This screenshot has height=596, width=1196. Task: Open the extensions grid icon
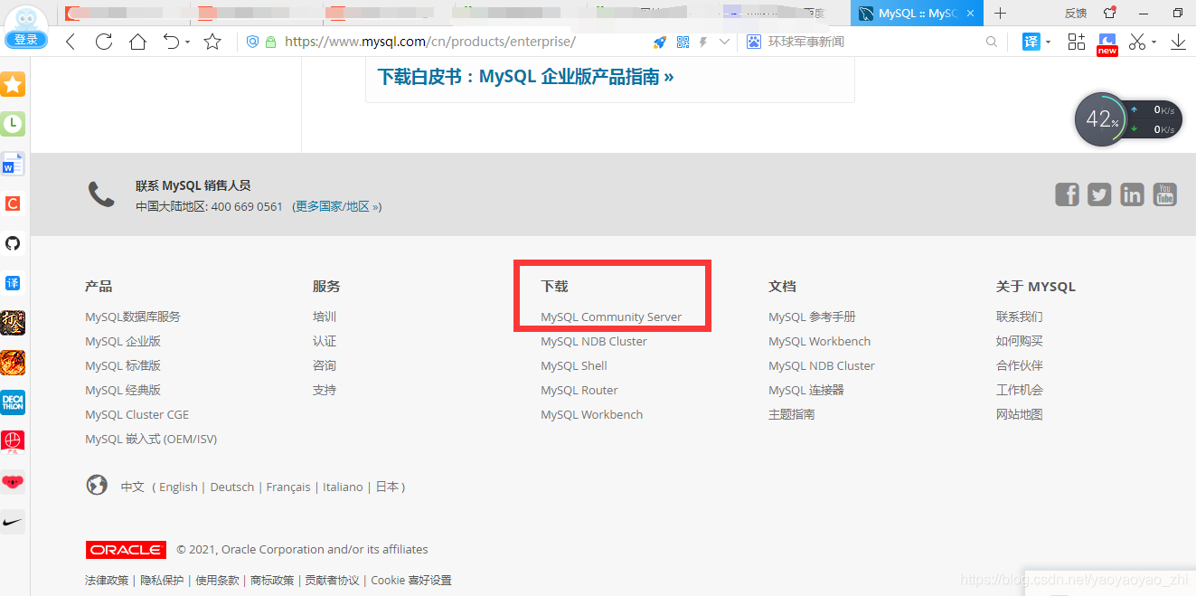pyautogui.click(x=1076, y=42)
